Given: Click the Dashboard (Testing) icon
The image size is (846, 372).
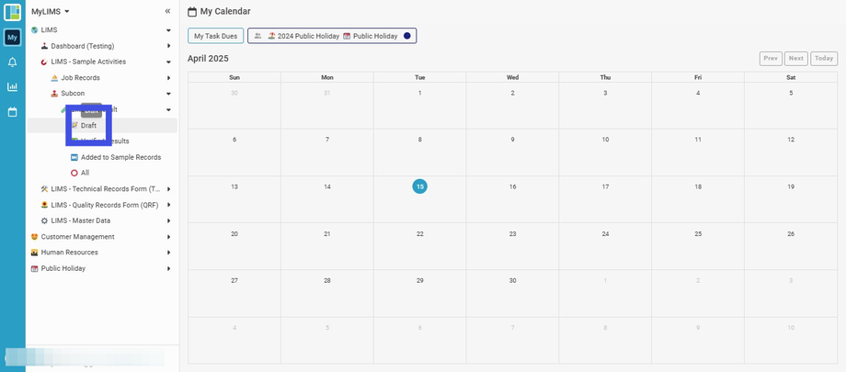Looking at the screenshot, I should [x=44, y=46].
